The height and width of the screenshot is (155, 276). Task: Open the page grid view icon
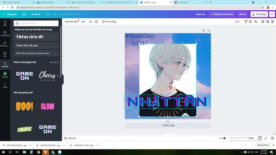(260, 138)
